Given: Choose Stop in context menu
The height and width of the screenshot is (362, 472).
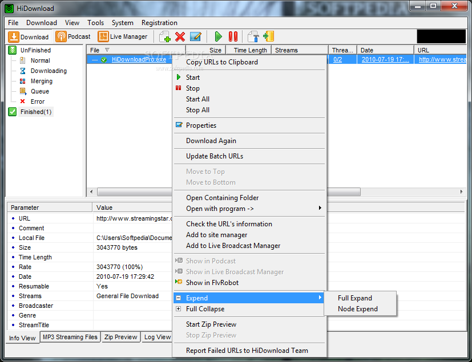Looking at the screenshot, I should pos(249,88).
